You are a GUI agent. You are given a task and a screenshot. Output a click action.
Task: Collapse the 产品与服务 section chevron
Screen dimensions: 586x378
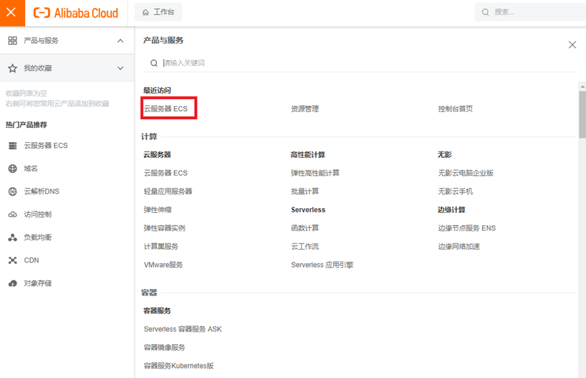pos(120,41)
